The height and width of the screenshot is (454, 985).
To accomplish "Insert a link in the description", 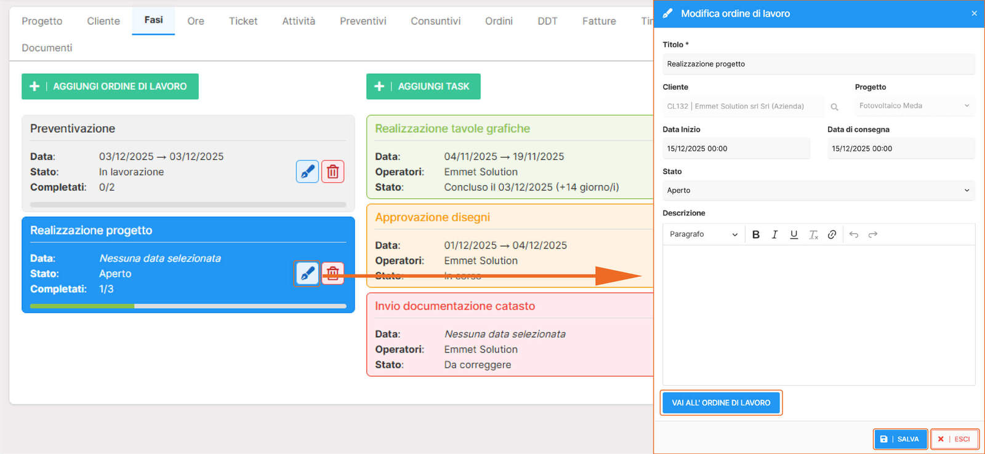I will point(832,234).
